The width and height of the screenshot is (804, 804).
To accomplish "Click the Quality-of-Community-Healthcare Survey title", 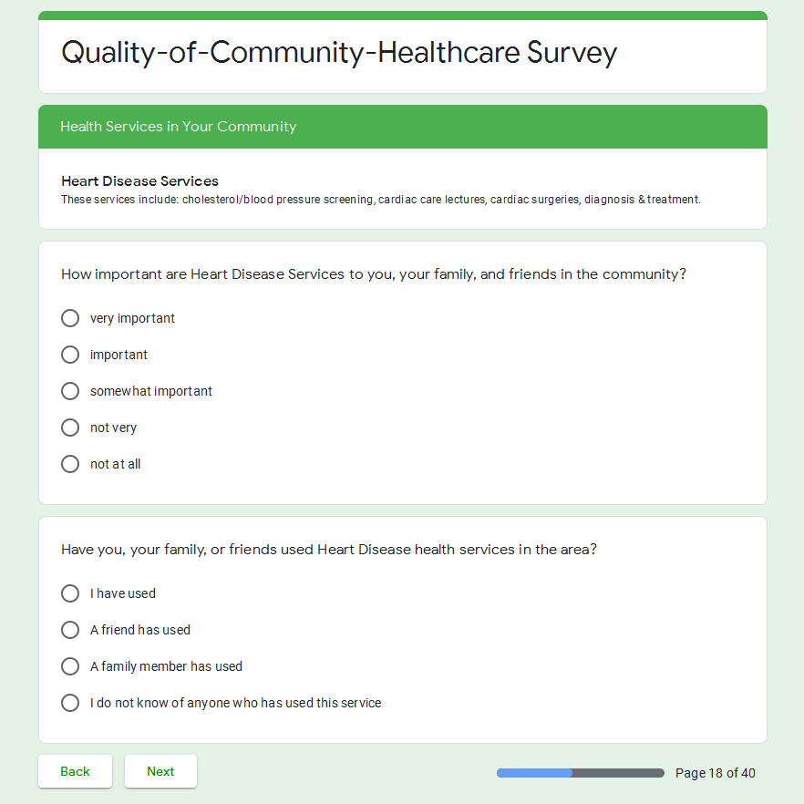I will click(x=339, y=53).
